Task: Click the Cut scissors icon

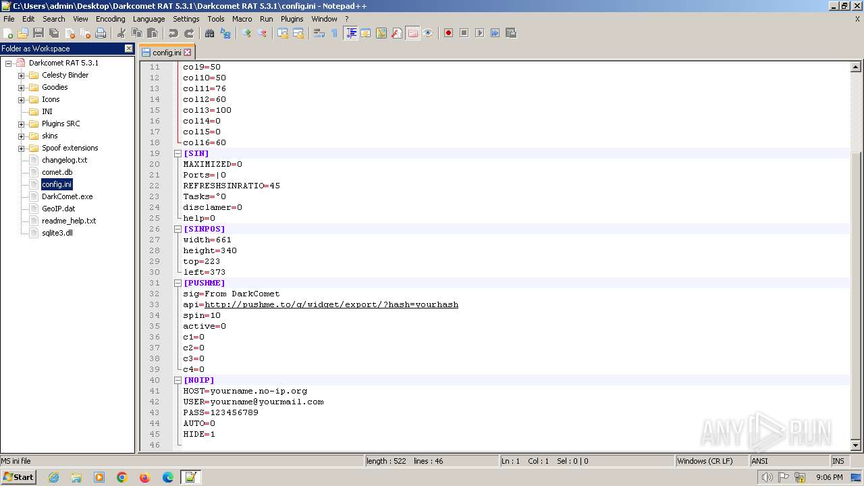Action: click(x=122, y=33)
